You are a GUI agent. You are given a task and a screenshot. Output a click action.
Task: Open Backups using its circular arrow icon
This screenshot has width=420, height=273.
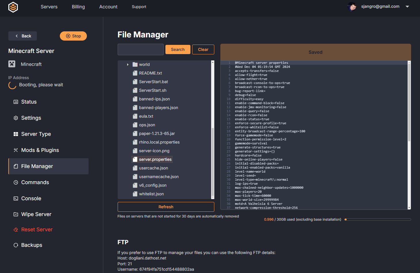[x=16, y=245]
